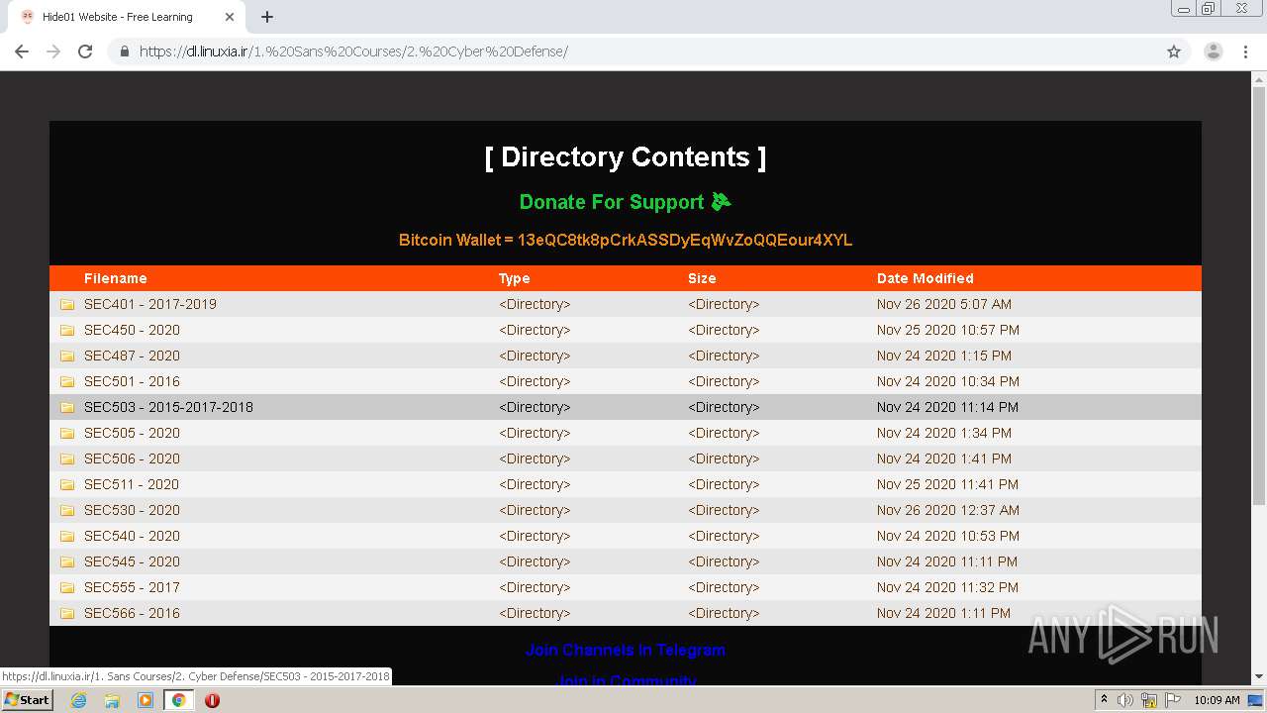Viewport: 1267px width, 713px height.
Task: Click the Size column header
Action: [702, 278]
